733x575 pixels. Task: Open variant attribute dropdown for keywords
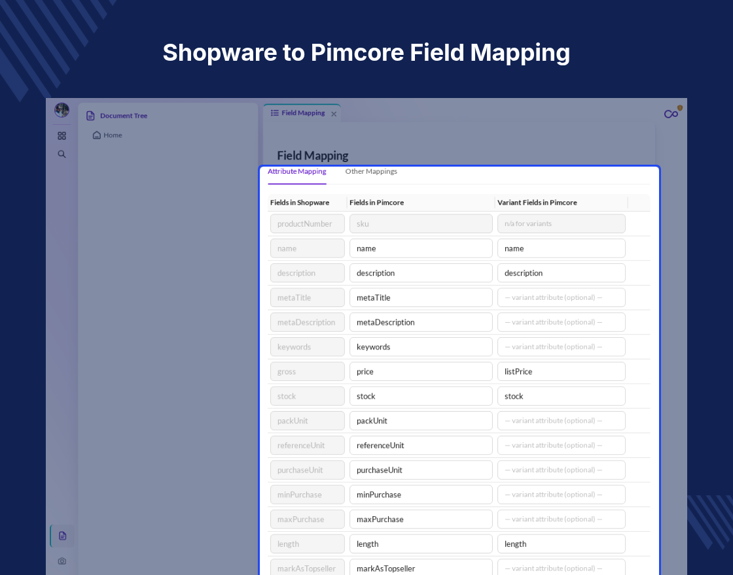pyautogui.click(x=561, y=347)
